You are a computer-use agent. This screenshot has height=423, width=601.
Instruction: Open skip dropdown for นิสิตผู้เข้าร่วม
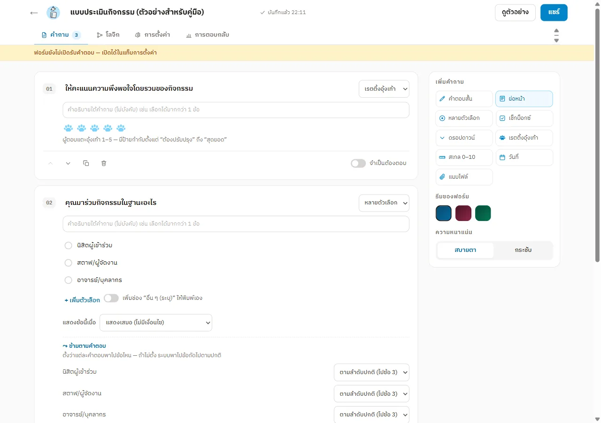coord(371,372)
